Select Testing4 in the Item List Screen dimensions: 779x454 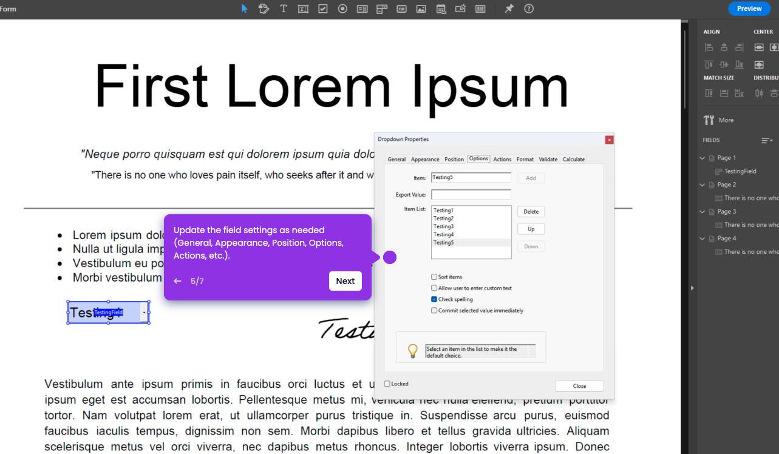[x=472, y=234]
